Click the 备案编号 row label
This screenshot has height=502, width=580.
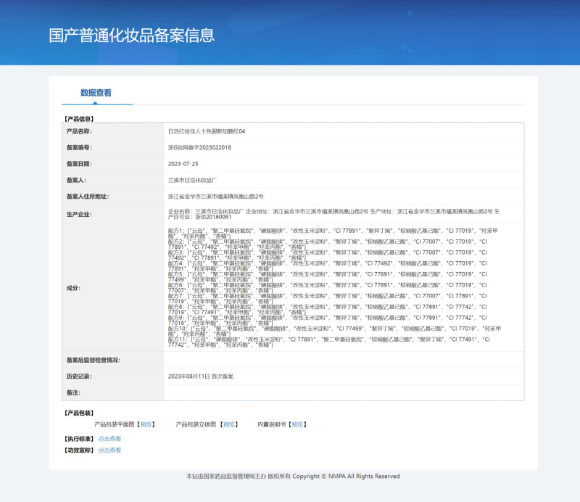79,147
